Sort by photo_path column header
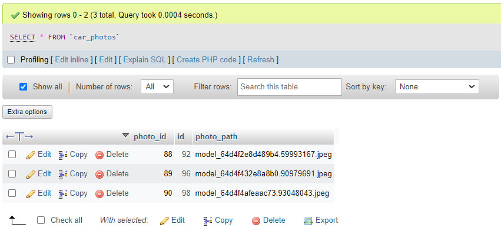The height and width of the screenshot is (231, 501). (x=216, y=137)
